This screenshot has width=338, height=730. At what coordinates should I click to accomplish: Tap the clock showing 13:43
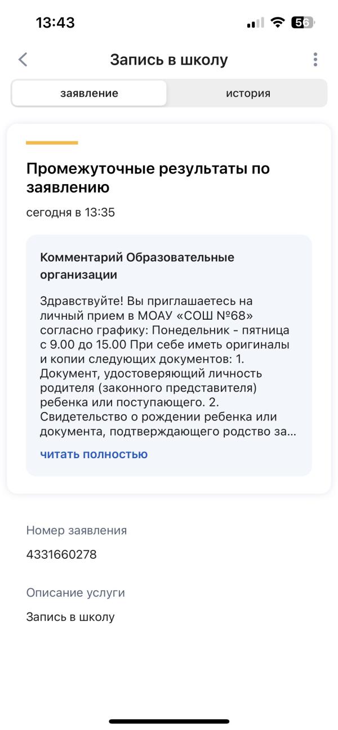click(x=55, y=23)
